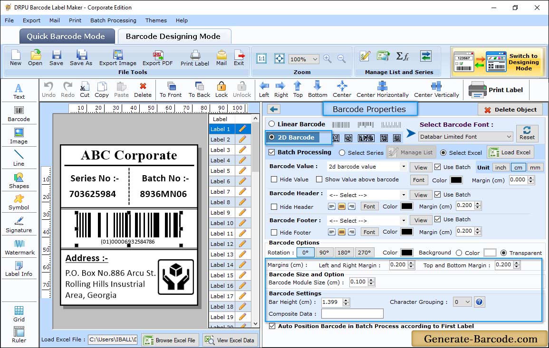Choose the Image tool in sidebar
The height and width of the screenshot is (348, 549).
(19, 136)
